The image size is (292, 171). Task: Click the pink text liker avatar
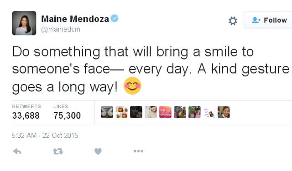pyautogui.click(x=165, y=112)
